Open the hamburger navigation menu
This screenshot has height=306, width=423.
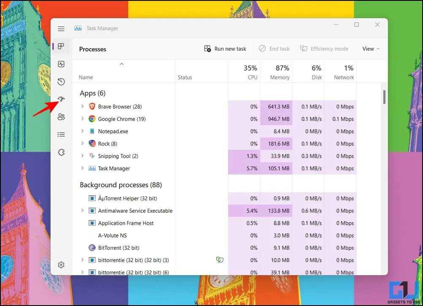pyautogui.click(x=61, y=29)
